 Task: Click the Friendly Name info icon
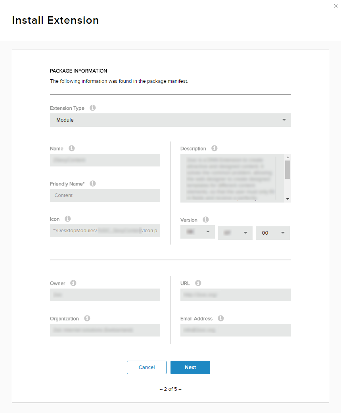click(x=93, y=184)
